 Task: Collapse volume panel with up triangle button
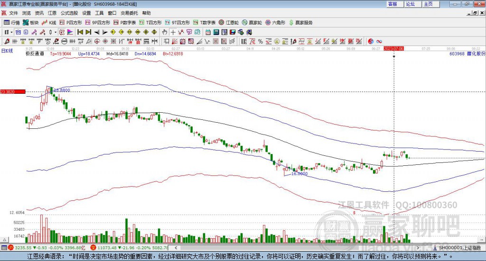(x=4, y=240)
